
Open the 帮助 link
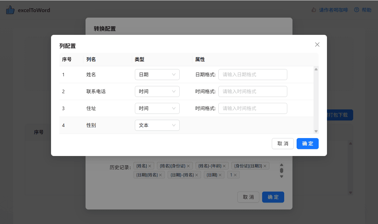(366, 10)
